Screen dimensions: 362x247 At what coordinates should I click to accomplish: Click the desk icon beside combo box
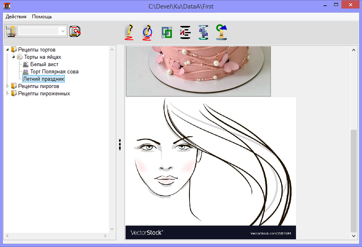pos(11,31)
